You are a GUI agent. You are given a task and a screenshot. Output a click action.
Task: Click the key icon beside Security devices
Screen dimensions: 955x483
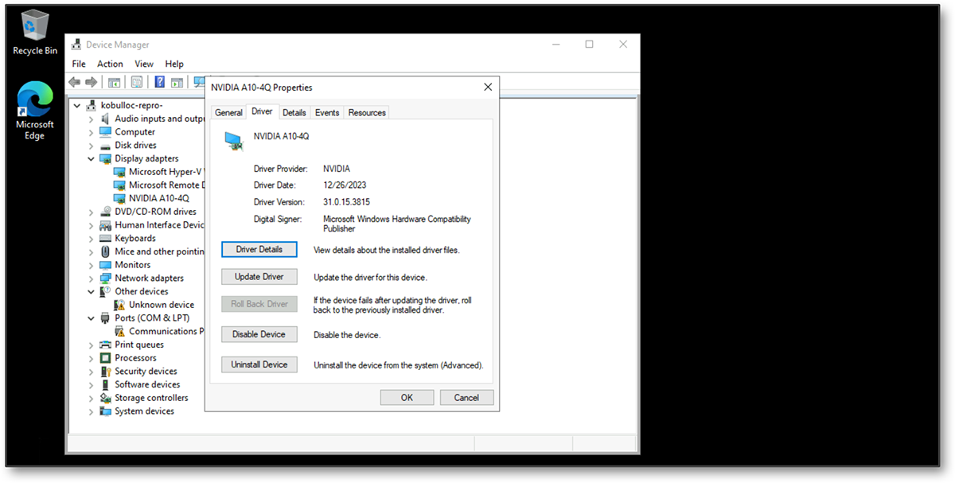106,372
